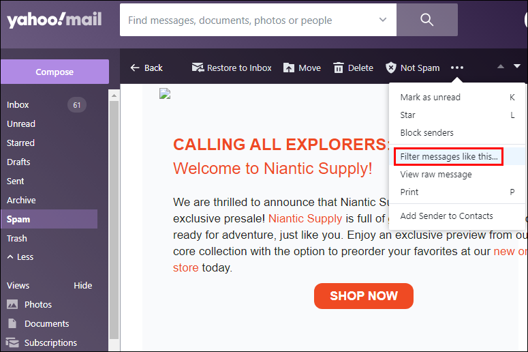528x352 pixels.
Task: Click Hide next to Views
Action: point(83,286)
